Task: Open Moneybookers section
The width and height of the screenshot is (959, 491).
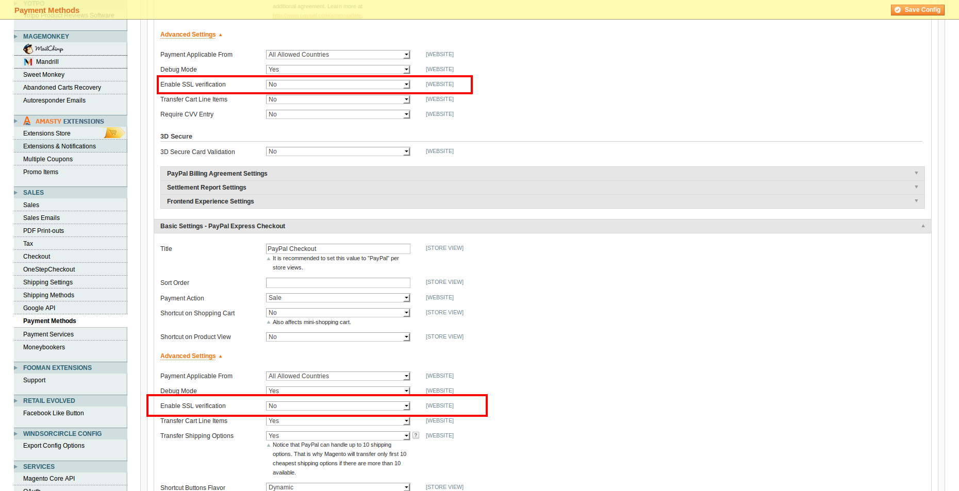Action: coord(44,347)
